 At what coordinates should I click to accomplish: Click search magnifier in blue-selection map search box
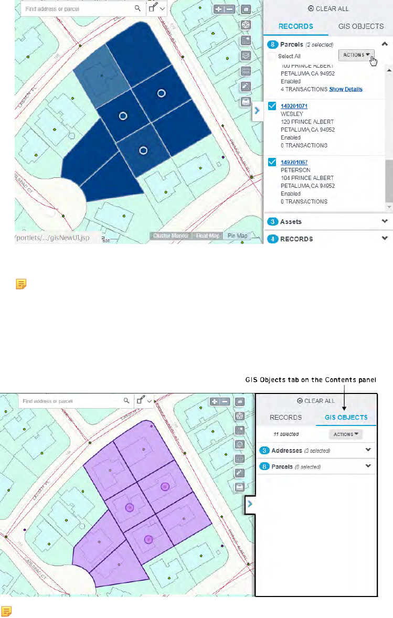[x=137, y=8]
